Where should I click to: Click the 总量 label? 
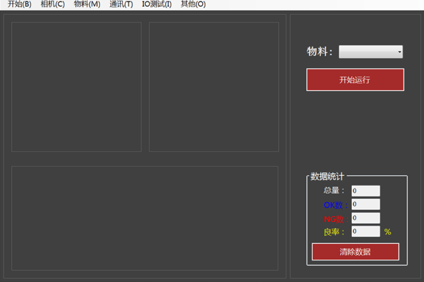coord(334,190)
